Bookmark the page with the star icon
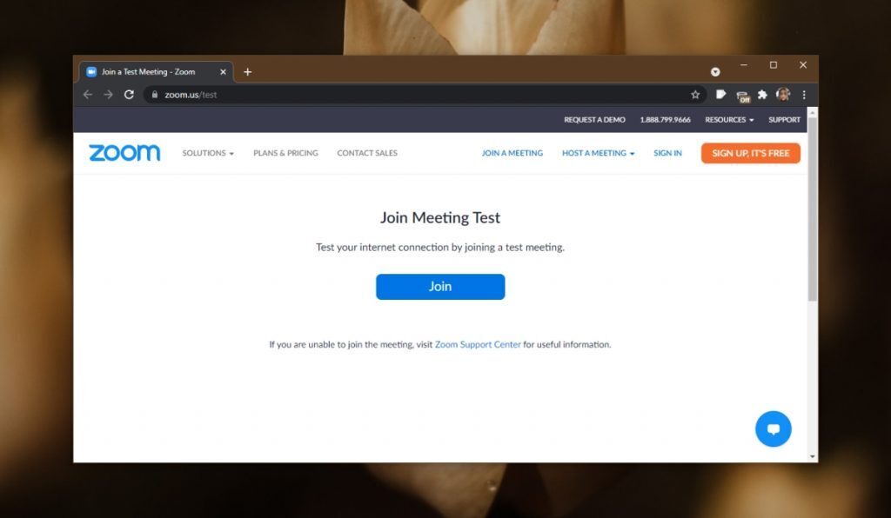The width and height of the screenshot is (891, 518). (x=694, y=94)
